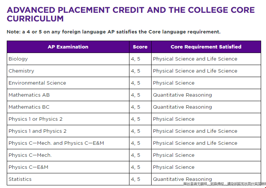Select the Score column header
The width and height of the screenshot is (266, 188).
[x=140, y=47]
